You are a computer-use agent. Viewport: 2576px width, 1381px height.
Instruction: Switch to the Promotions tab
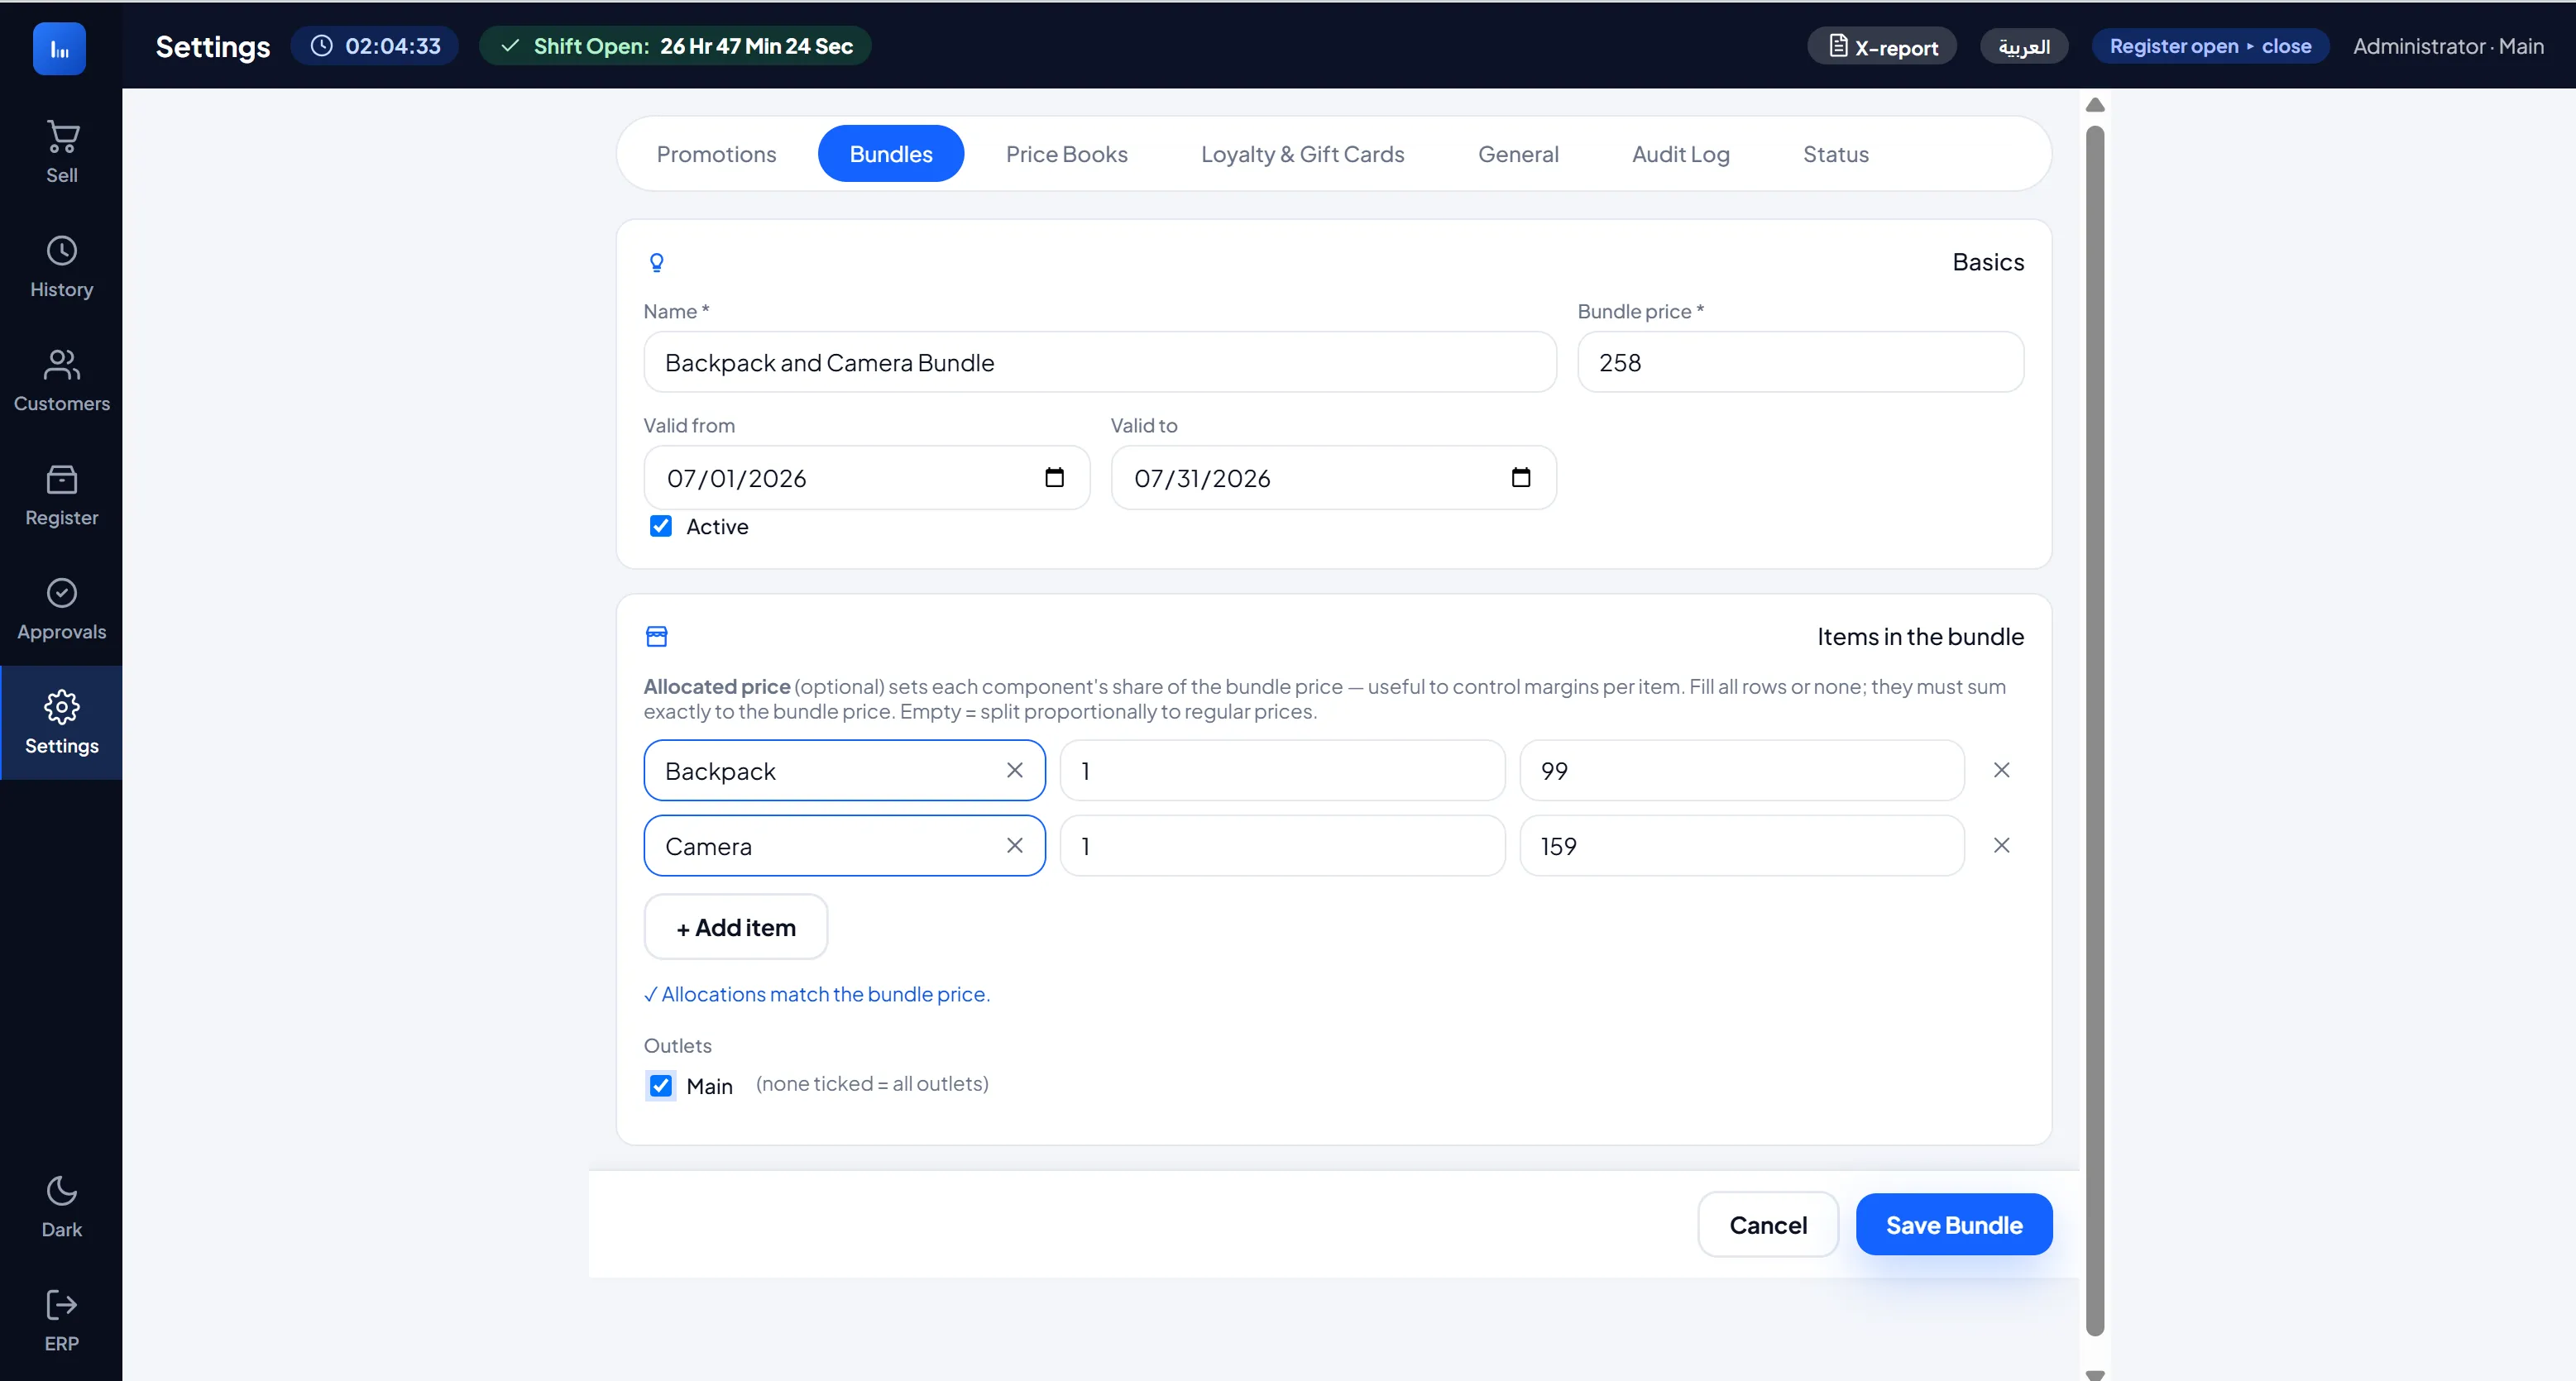(x=716, y=154)
